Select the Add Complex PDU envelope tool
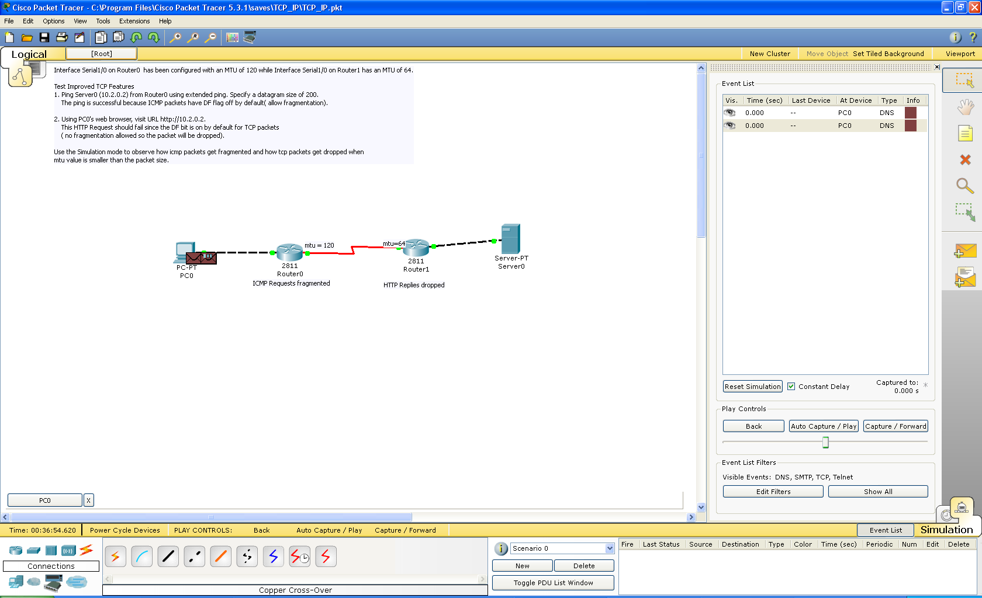Viewport: 982px width, 598px height. click(x=965, y=277)
